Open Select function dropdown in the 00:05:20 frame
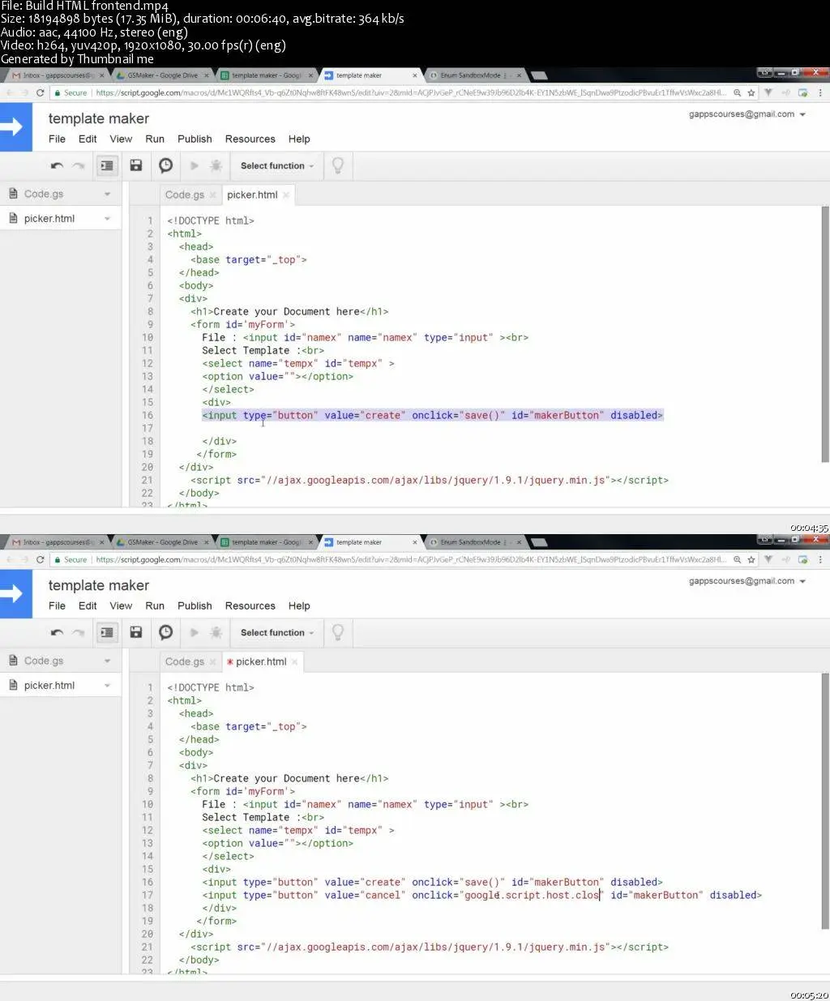Image resolution: width=830 pixels, height=1001 pixels. (x=276, y=632)
